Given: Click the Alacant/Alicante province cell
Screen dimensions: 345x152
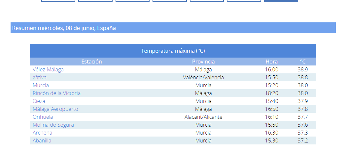Looking at the screenshot, I should tap(203, 117).
